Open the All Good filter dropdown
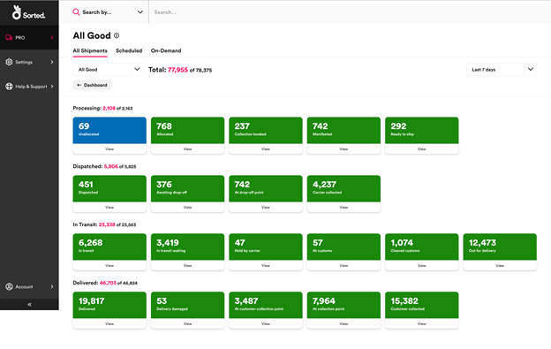 point(108,70)
